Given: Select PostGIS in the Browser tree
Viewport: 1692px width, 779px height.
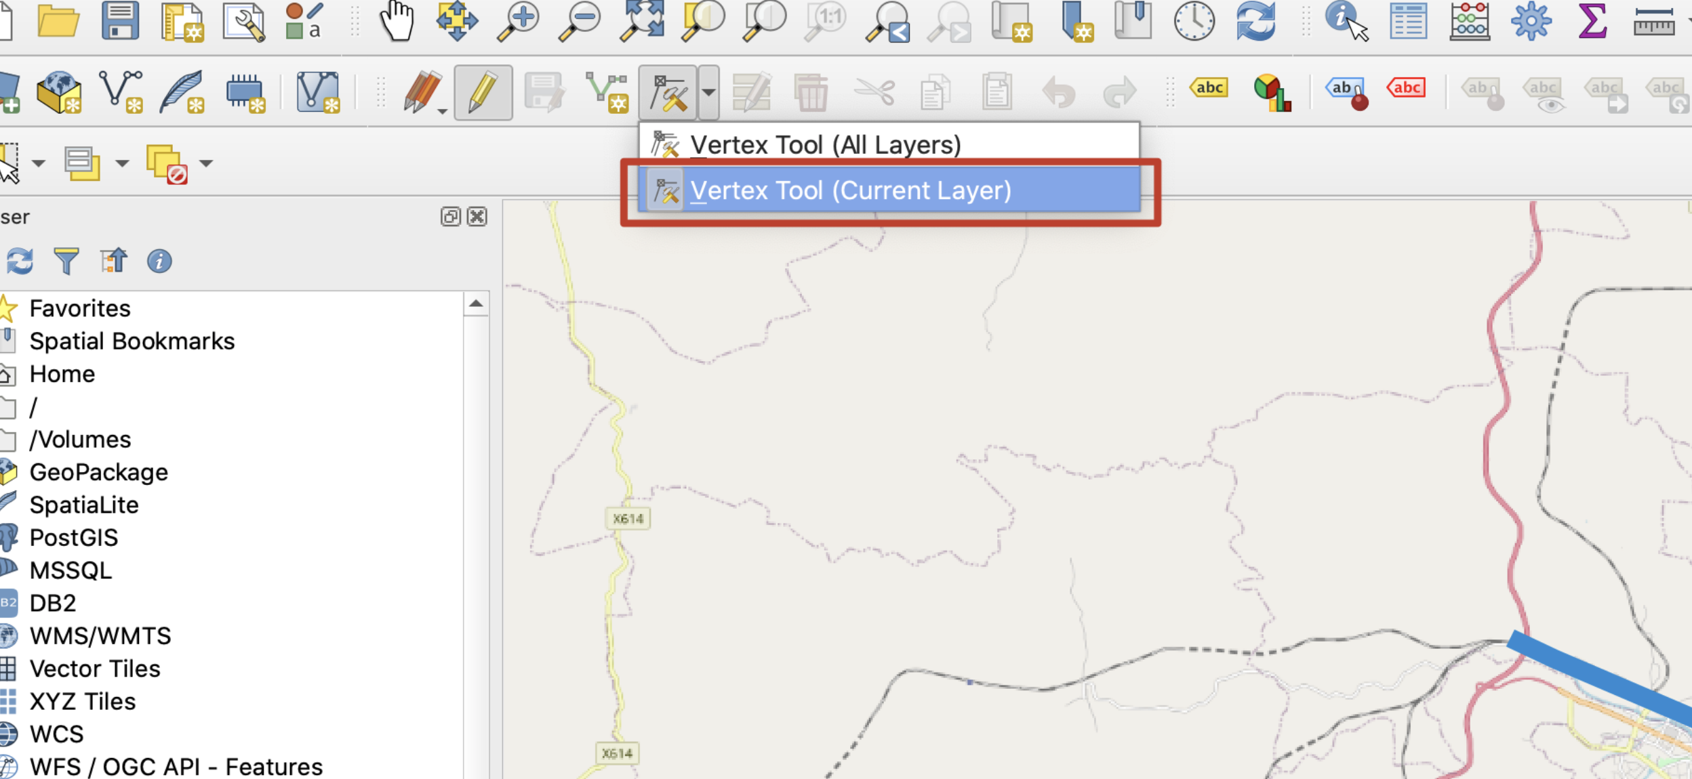Looking at the screenshot, I should pos(73,537).
